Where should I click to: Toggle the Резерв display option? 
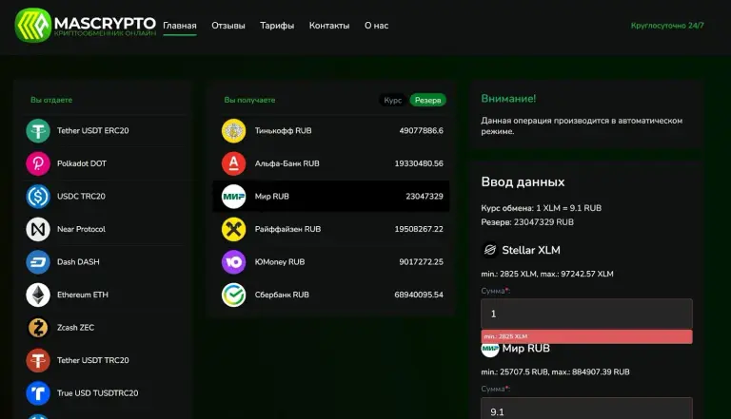pyautogui.click(x=427, y=100)
